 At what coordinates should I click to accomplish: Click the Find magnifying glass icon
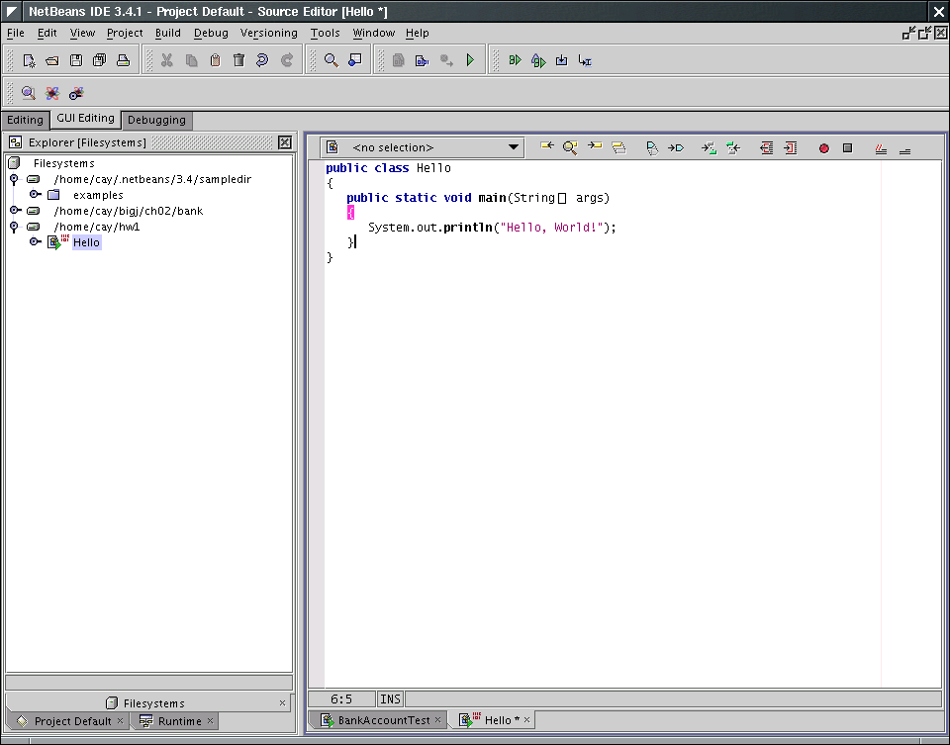click(331, 60)
